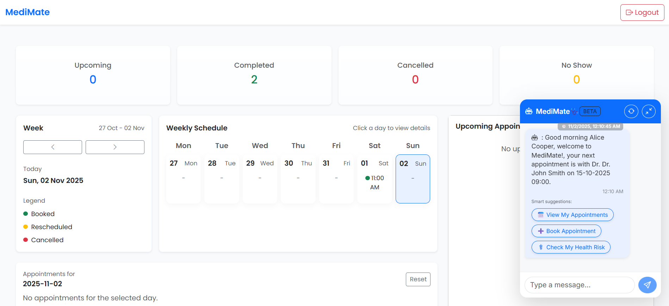Open Saturday 01 in weekly schedule

pyautogui.click(x=374, y=179)
